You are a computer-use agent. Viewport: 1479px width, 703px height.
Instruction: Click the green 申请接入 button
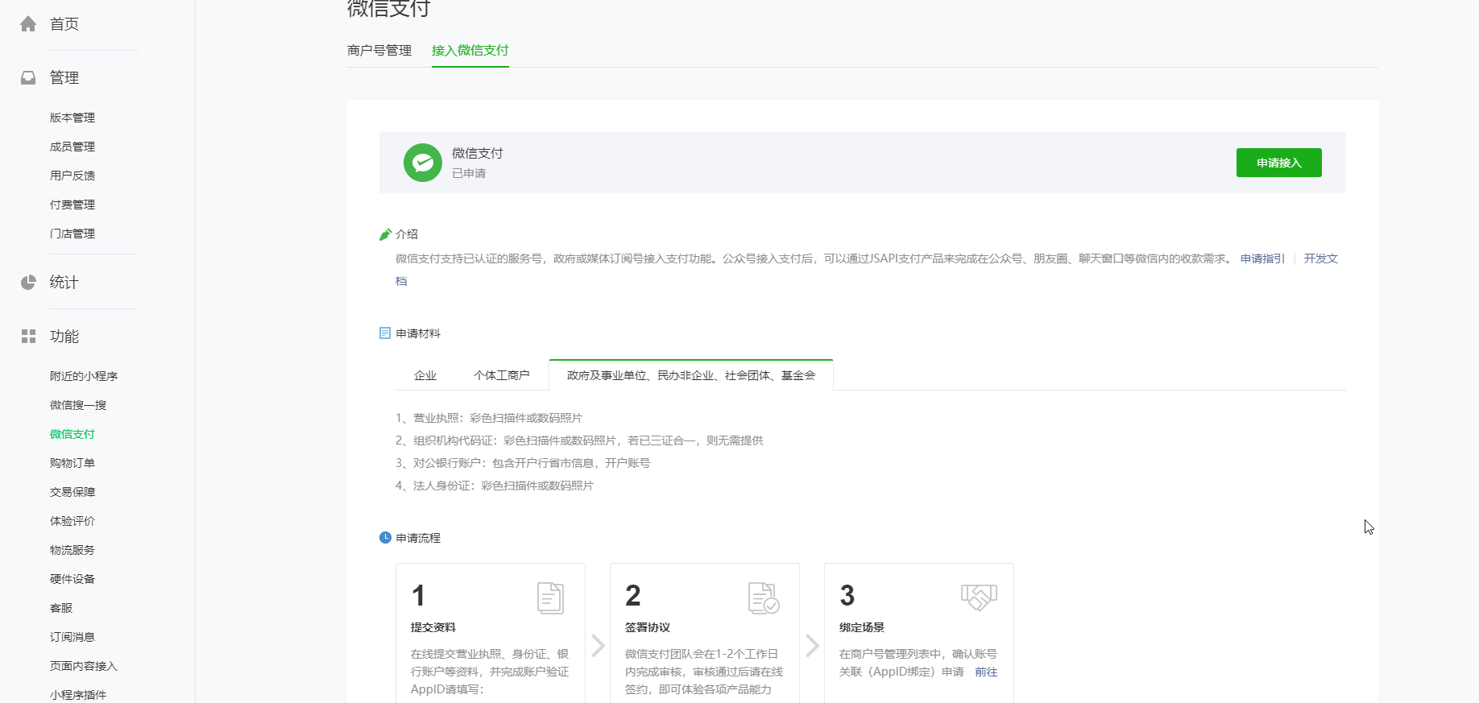click(x=1279, y=163)
